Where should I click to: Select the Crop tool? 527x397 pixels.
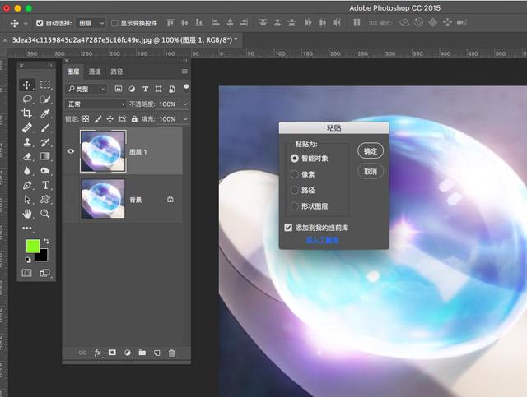27,113
